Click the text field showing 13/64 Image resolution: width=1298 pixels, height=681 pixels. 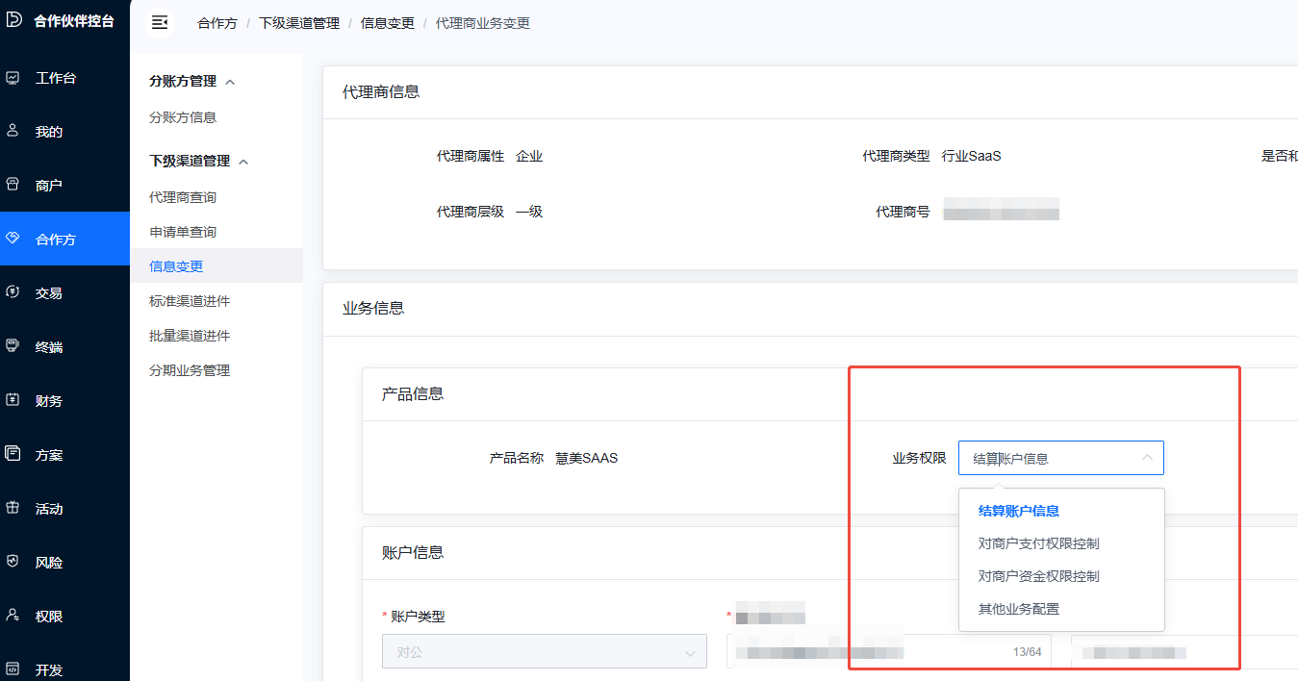point(866,651)
